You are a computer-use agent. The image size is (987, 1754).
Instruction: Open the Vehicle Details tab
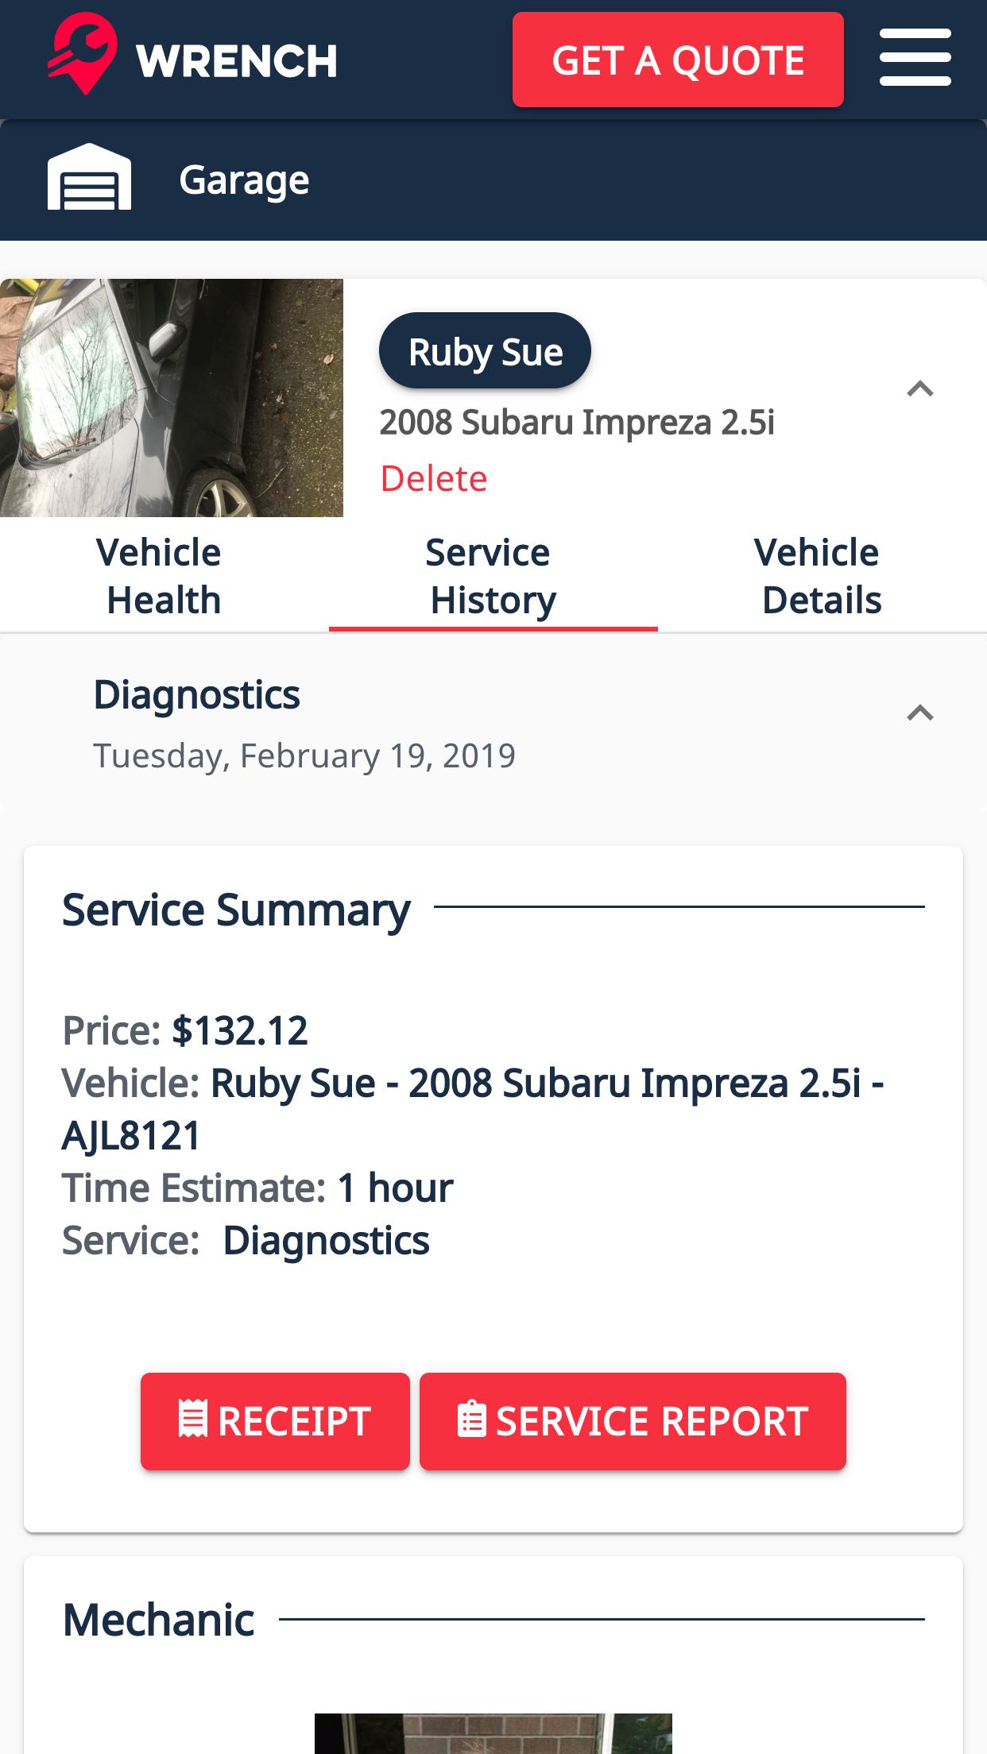821,576
